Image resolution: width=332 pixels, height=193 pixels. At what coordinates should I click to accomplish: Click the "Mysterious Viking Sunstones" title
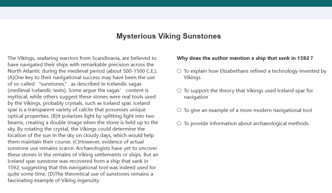pyautogui.click(x=169, y=36)
